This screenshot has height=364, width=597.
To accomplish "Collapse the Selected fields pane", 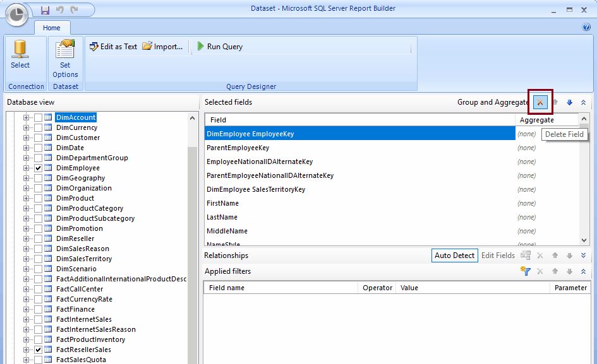I will click(x=583, y=102).
